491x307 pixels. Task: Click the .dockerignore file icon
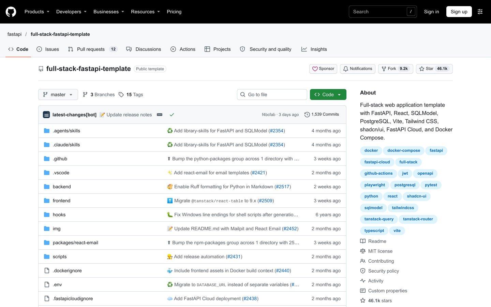(x=47, y=271)
